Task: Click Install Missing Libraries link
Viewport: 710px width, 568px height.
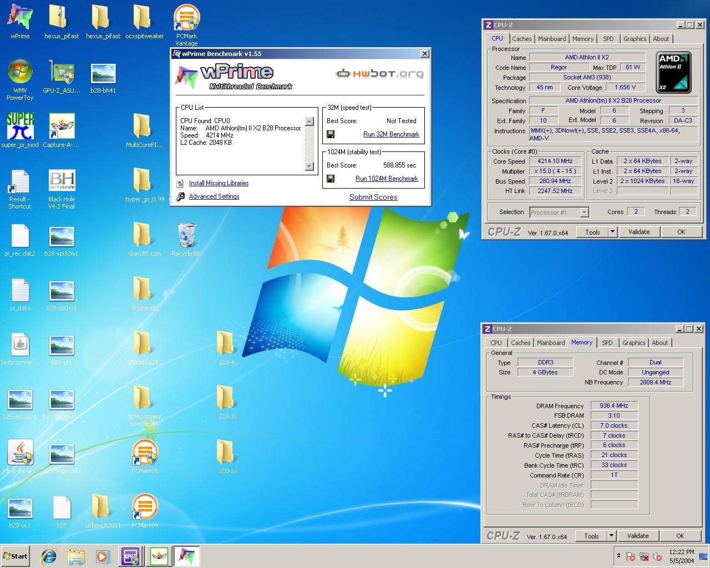Action: click(219, 183)
